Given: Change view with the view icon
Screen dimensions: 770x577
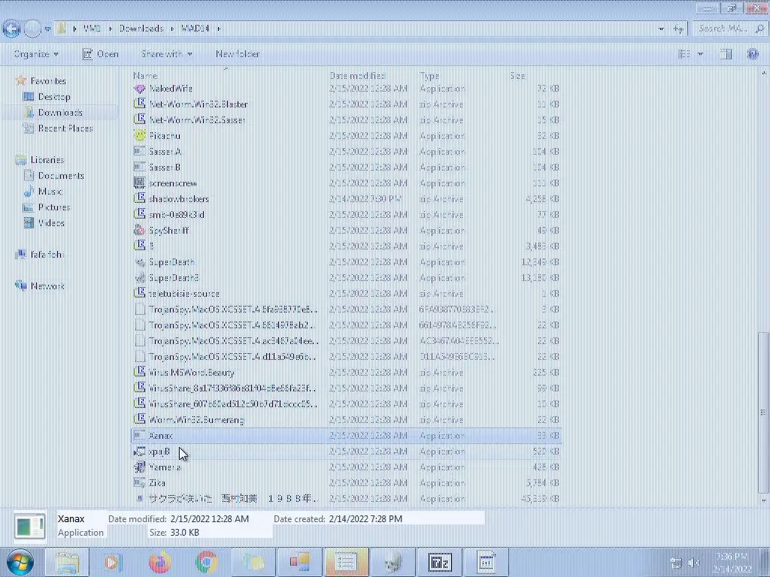Looking at the screenshot, I should (x=684, y=54).
